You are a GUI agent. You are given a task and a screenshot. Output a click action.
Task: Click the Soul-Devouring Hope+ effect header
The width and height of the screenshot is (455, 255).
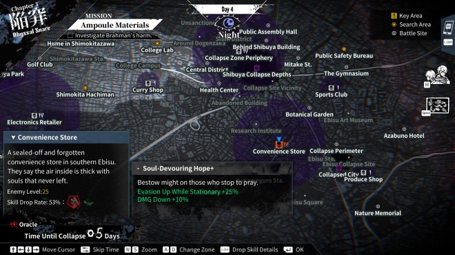(x=212, y=168)
